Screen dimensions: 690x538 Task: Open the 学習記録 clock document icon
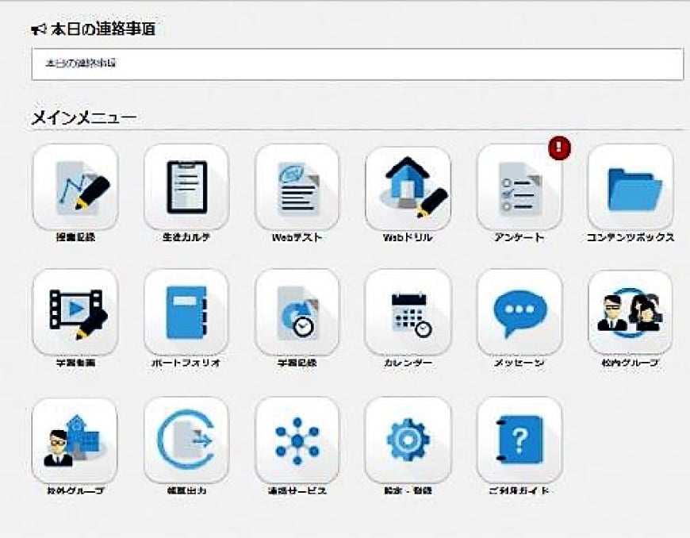coord(297,313)
